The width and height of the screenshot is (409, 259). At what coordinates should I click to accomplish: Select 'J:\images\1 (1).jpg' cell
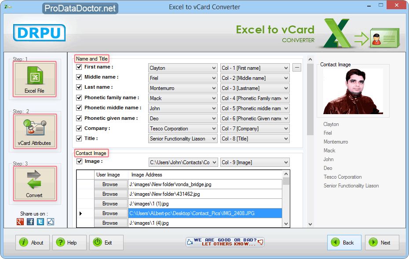(205, 204)
